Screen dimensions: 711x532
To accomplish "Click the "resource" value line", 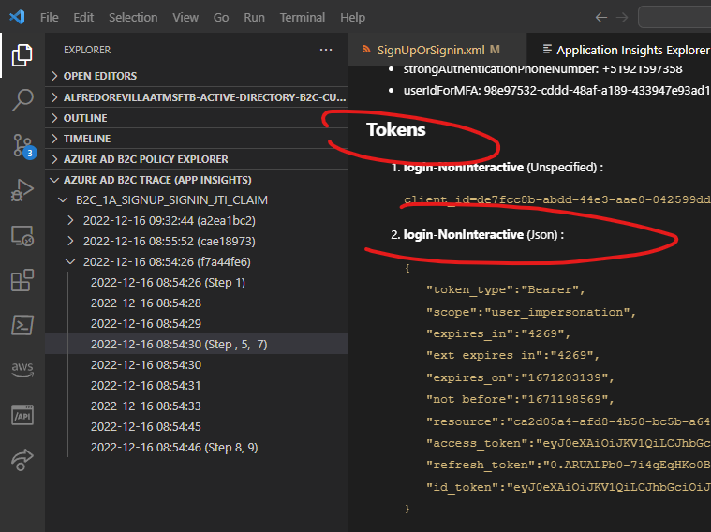I will point(569,421).
